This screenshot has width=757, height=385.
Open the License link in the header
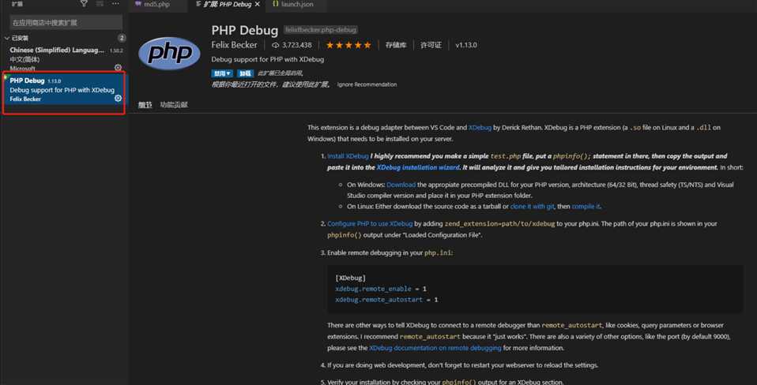click(x=431, y=45)
